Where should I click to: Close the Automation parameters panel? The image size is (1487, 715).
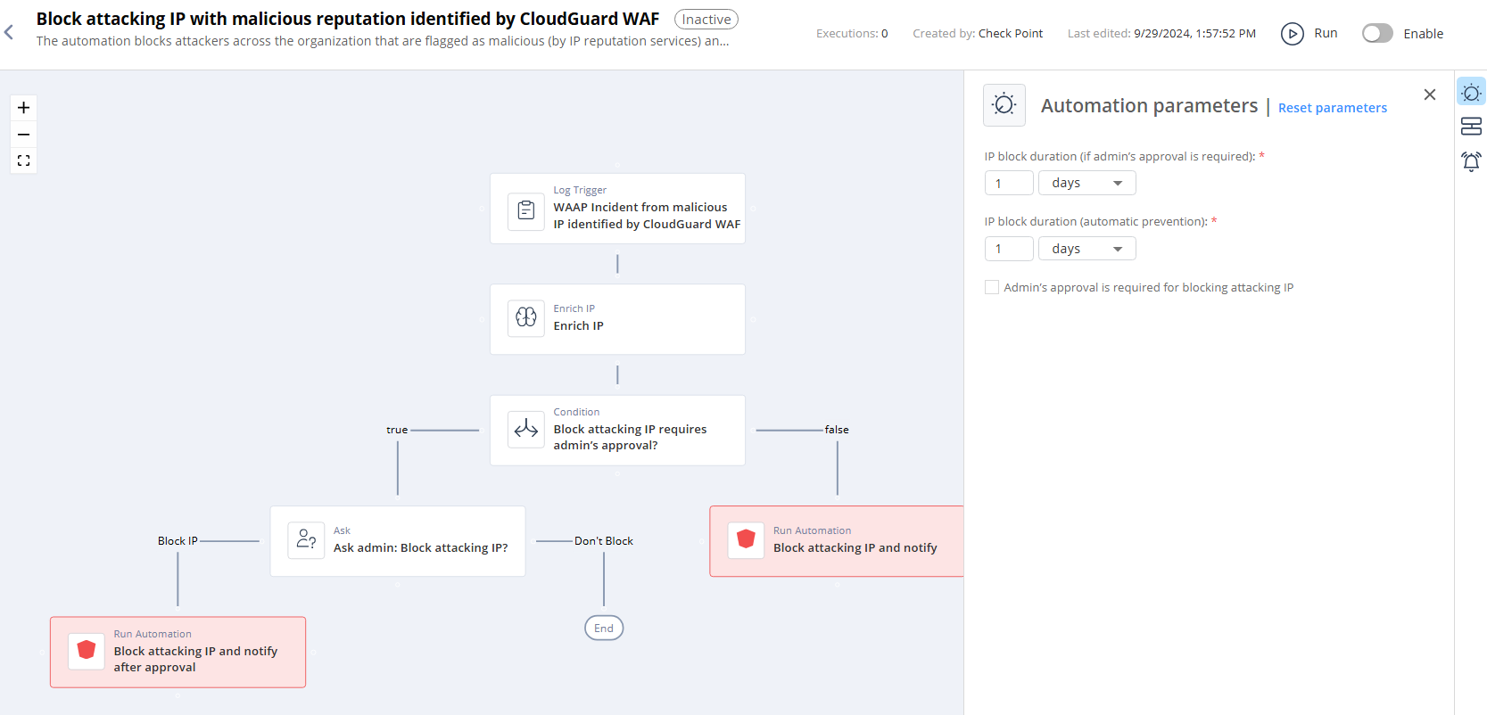(1430, 95)
